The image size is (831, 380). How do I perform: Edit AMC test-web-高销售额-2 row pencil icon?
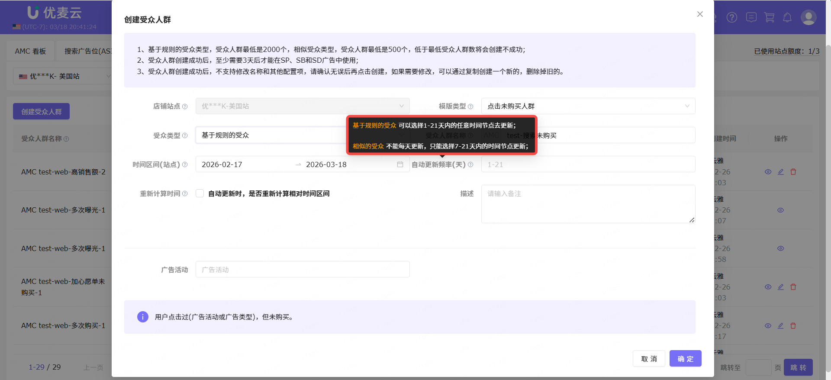(781, 172)
